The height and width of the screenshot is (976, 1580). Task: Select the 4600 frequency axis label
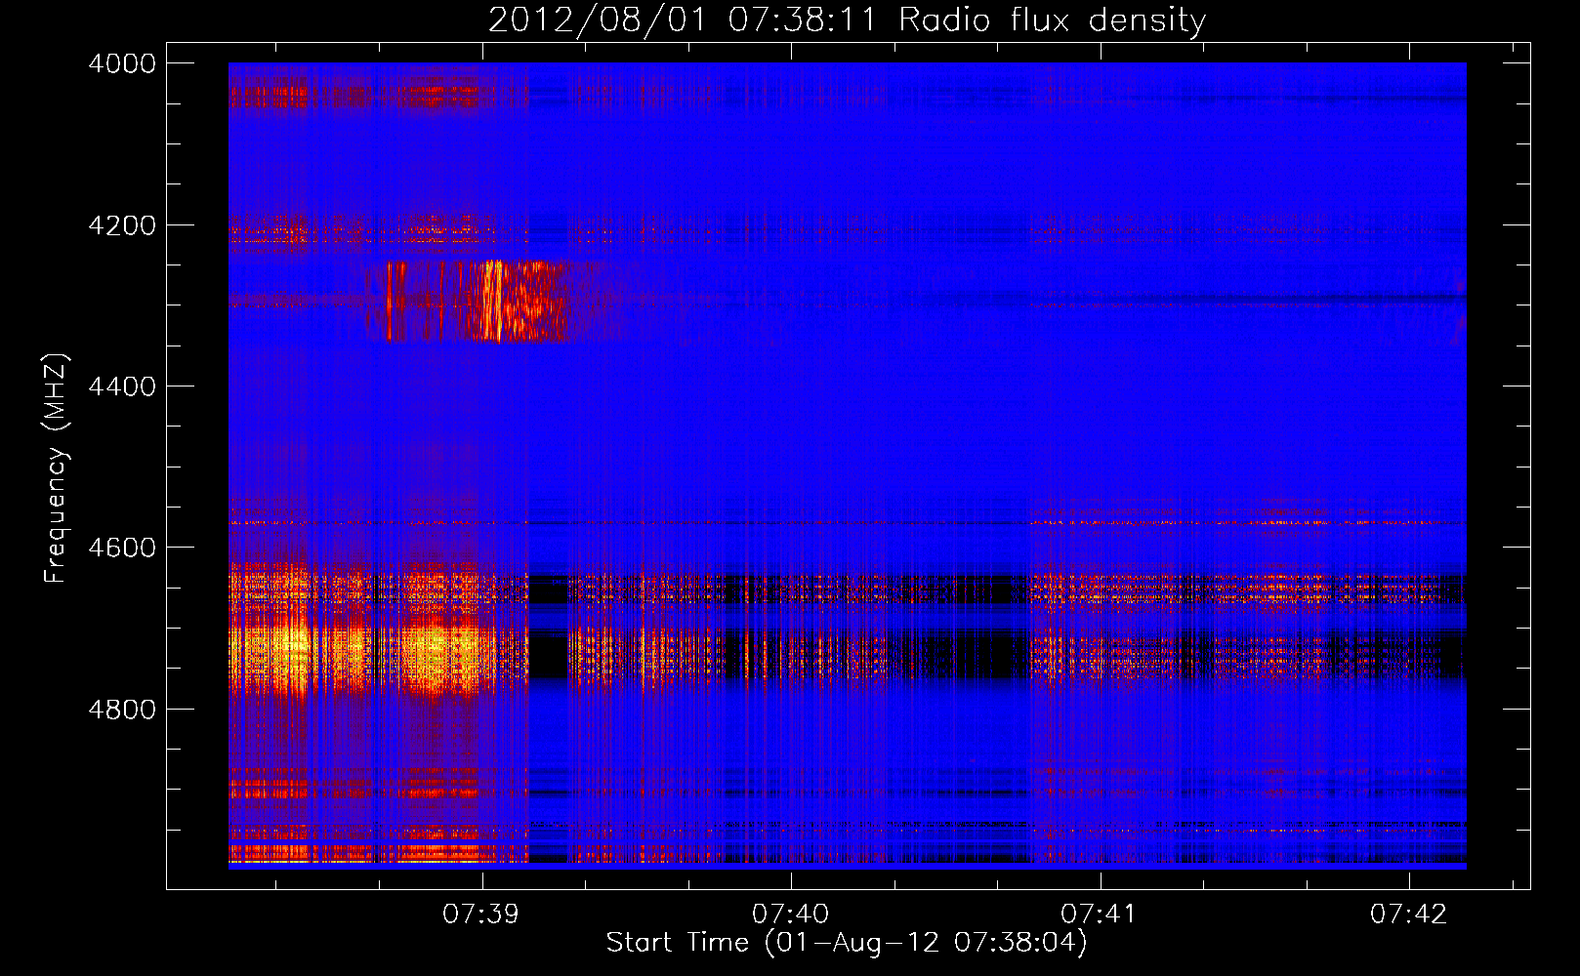click(x=122, y=548)
